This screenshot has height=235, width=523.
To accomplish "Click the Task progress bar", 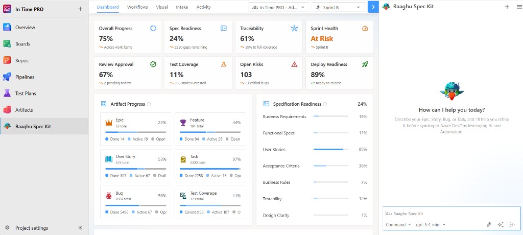I will 210,169.
